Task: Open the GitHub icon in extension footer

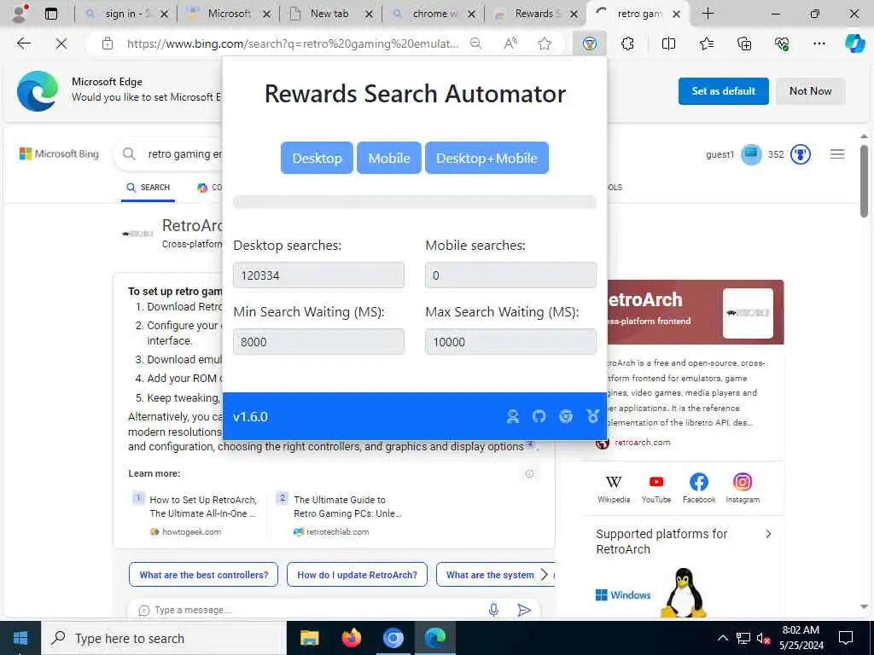Action: click(539, 416)
